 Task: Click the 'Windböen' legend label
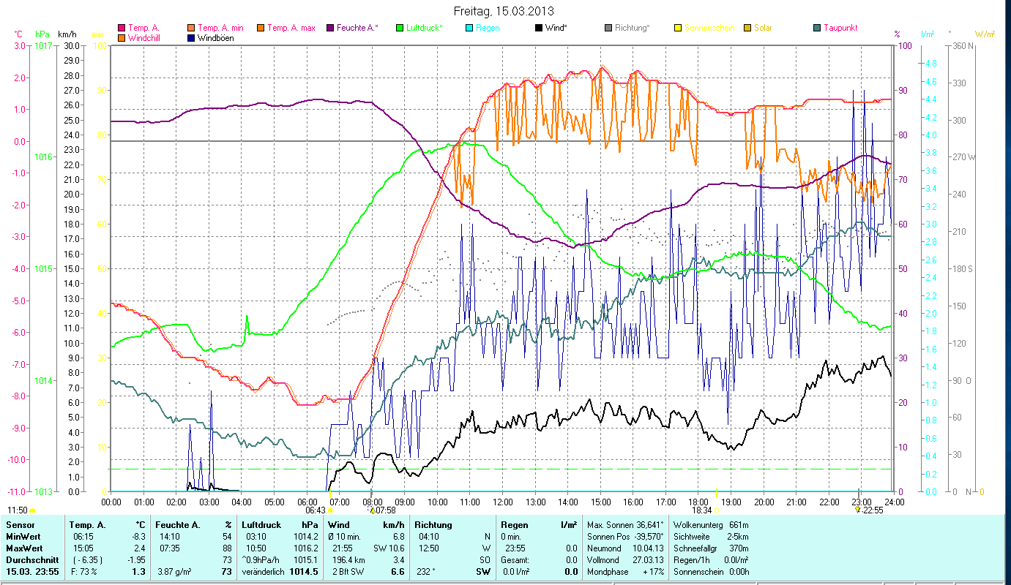[216, 38]
